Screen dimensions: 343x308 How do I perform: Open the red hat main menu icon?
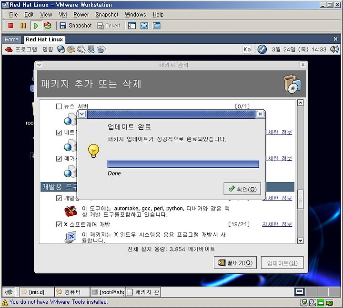(9, 49)
